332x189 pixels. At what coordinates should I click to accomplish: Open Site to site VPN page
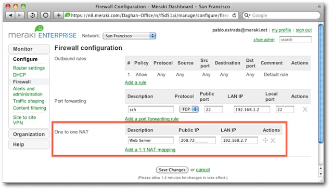tap(24, 120)
